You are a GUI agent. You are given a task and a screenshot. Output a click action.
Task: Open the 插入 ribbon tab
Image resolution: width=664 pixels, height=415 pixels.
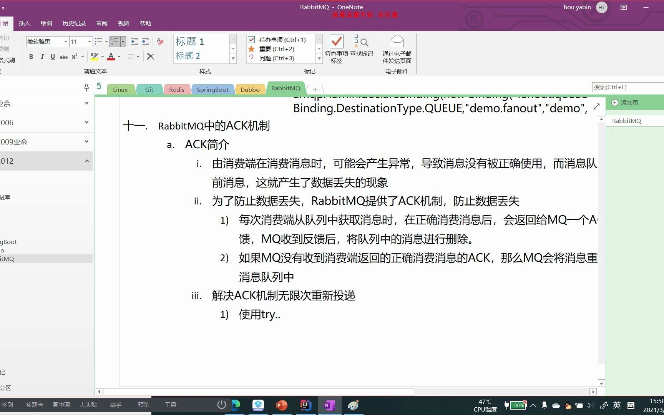24,23
